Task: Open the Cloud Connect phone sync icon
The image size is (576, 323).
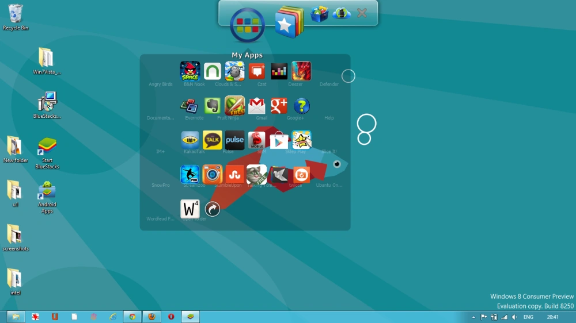Action: 341,14
